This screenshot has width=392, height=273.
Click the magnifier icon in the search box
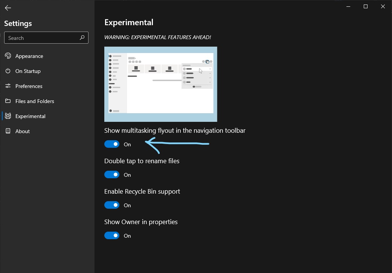(x=82, y=38)
